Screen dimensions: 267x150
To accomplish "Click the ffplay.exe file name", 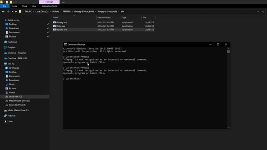I will (x=61, y=26).
